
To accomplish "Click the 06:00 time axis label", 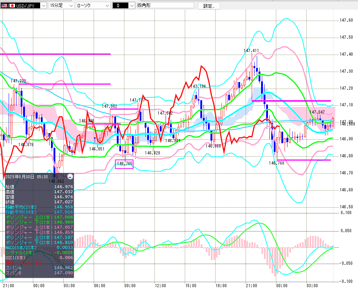I will 99,286.
